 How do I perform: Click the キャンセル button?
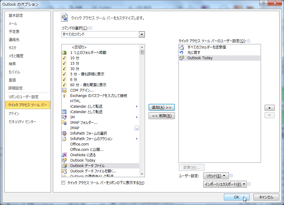266,197
